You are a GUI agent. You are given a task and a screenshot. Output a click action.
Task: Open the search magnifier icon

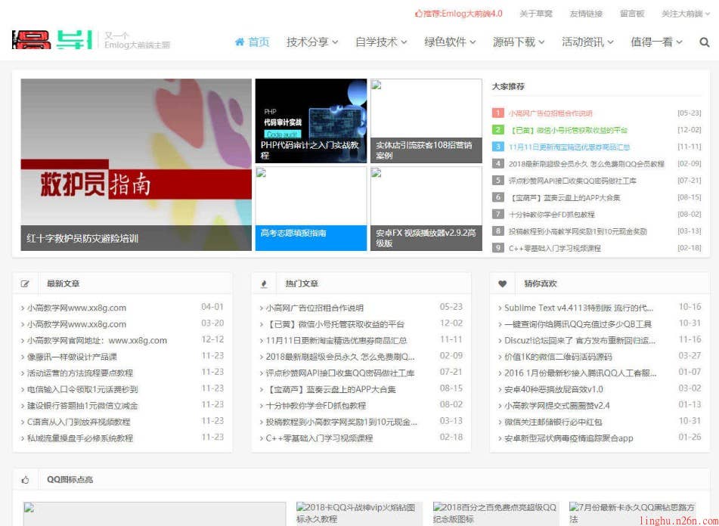tap(706, 44)
